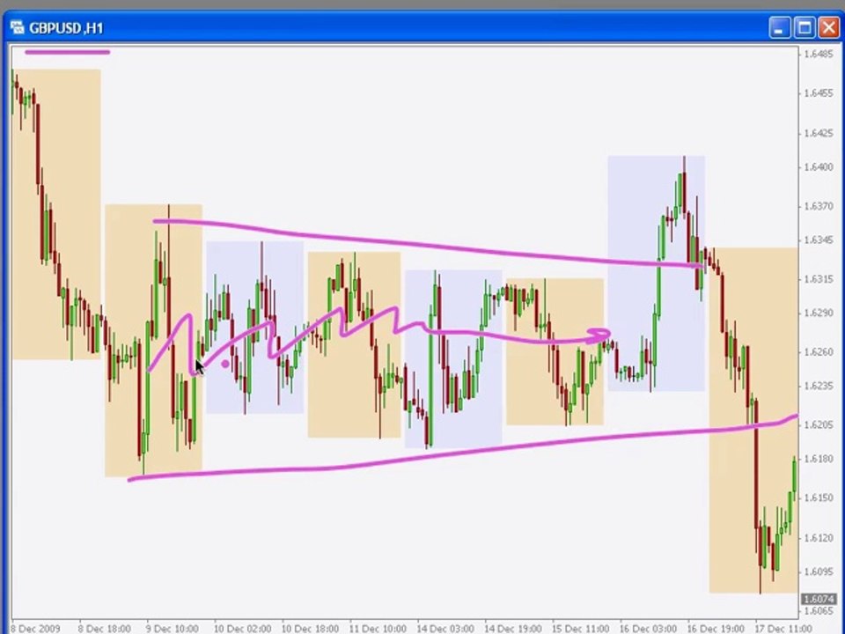Pick the 14 Dec 03:00 time label
The height and width of the screenshot is (634, 845).
(x=445, y=629)
